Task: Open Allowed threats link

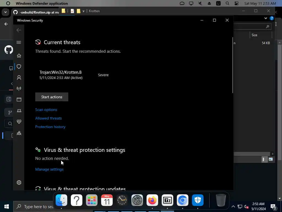Action: click(x=48, y=118)
